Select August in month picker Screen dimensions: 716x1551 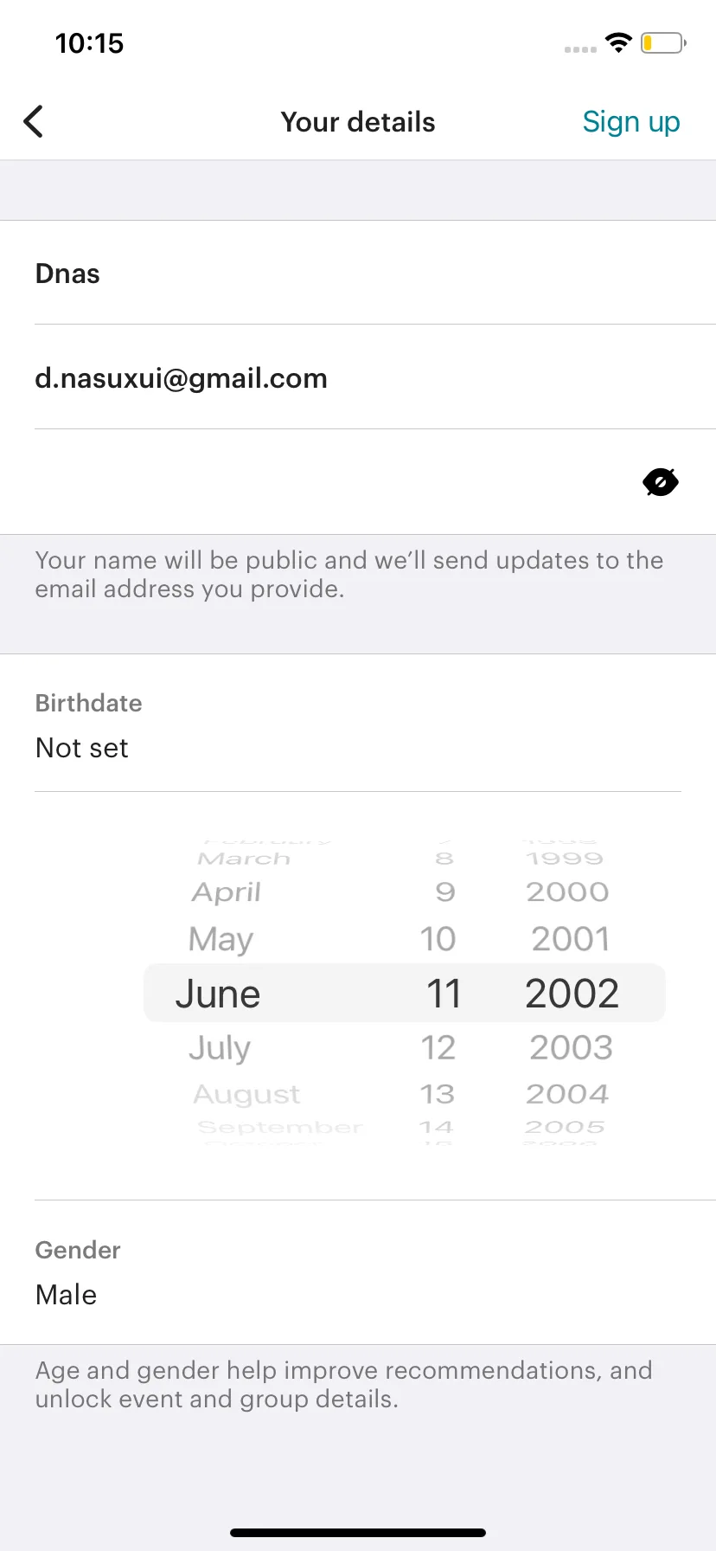[x=246, y=1095]
